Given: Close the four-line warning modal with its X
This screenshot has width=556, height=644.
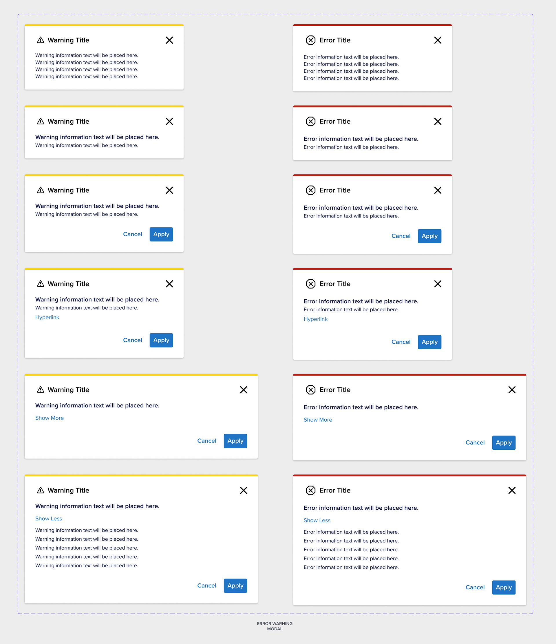Looking at the screenshot, I should click(x=169, y=40).
